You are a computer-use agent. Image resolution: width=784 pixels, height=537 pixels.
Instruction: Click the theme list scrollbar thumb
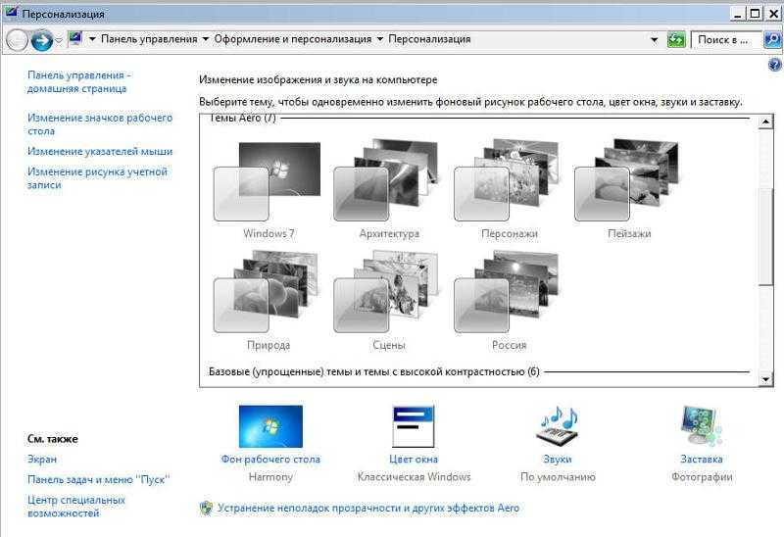pos(766,237)
